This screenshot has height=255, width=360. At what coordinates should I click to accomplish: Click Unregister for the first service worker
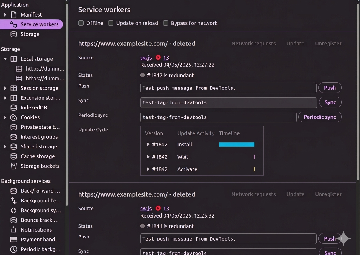point(328,43)
